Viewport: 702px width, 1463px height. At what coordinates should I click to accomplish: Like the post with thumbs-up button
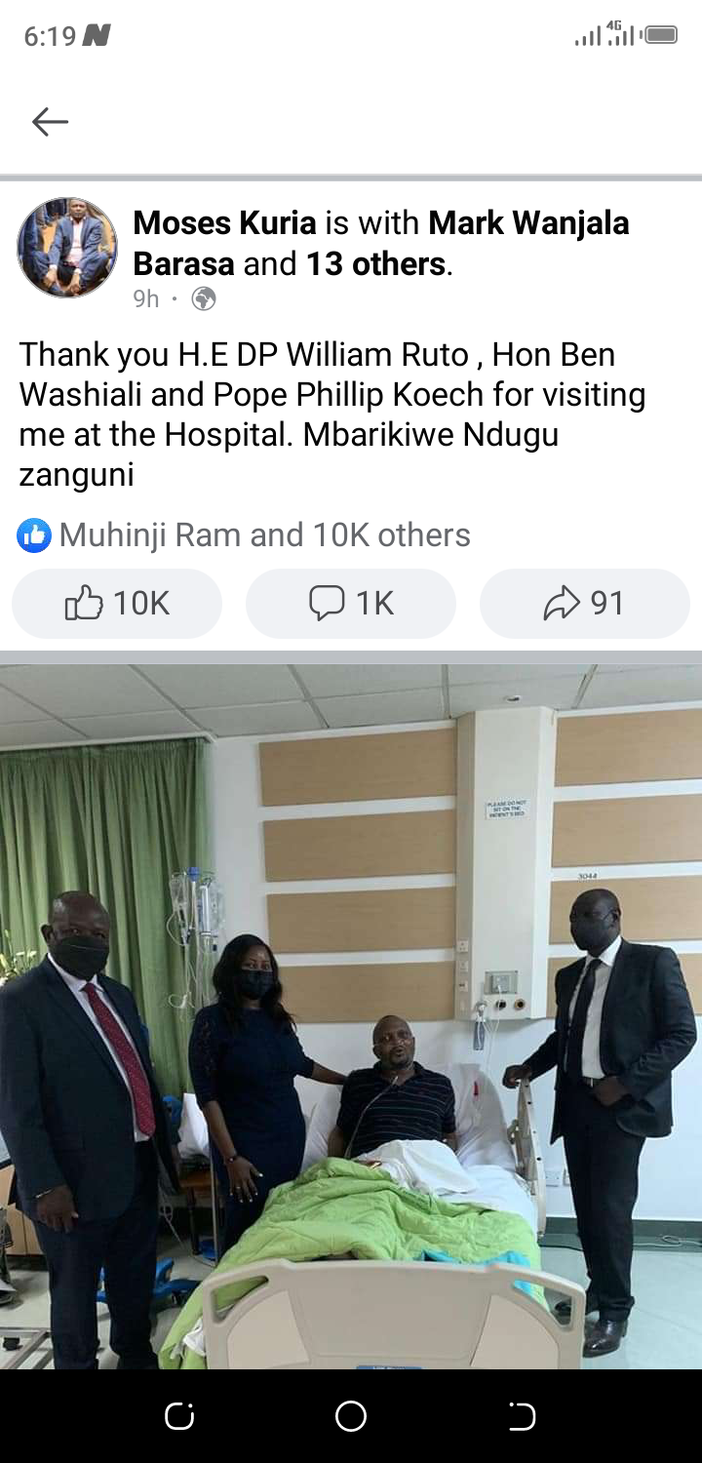click(x=117, y=603)
